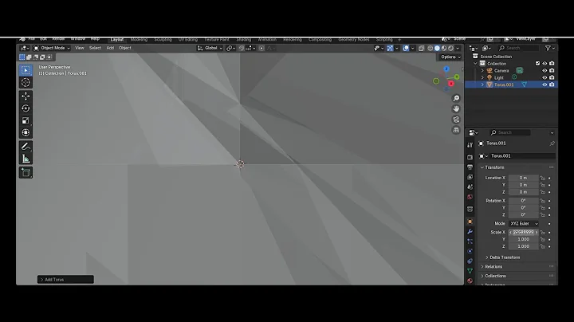The width and height of the screenshot is (574, 322).
Task: Hide the Camera with its eye icon
Action: [x=545, y=71]
